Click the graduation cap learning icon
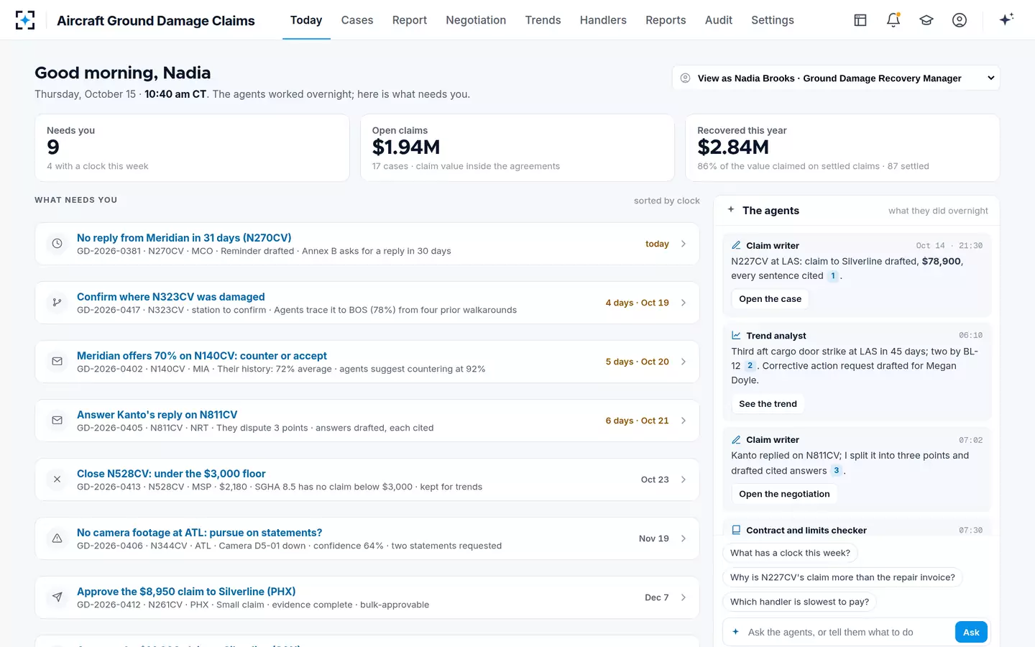This screenshot has height=647, width=1035. click(926, 20)
